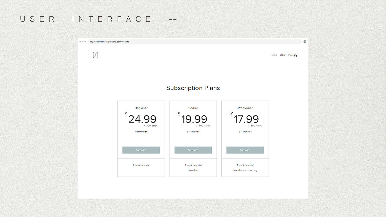
Task: Click the "6 Month Plan" label
Action: point(245,132)
